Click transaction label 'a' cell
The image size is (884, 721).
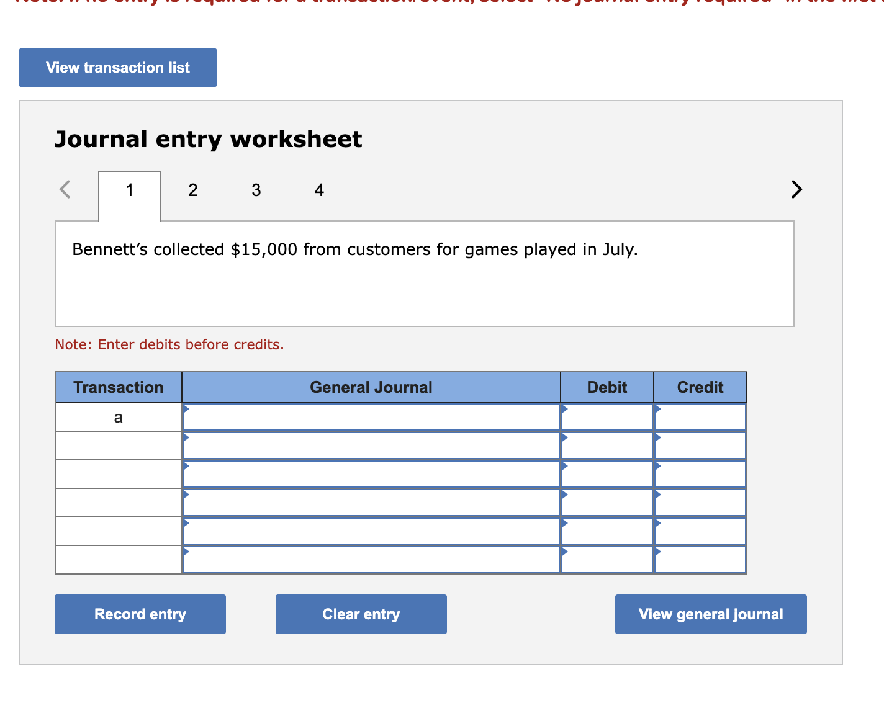pos(119,417)
